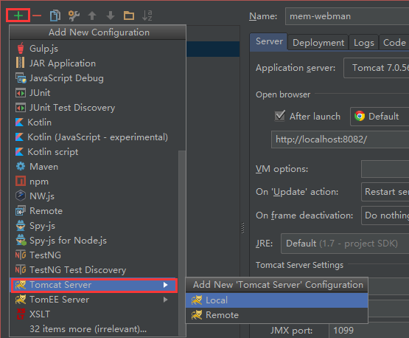Click the VM options input field
The width and height of the screenshot is (409, 338).
click(x=385, y=169)
